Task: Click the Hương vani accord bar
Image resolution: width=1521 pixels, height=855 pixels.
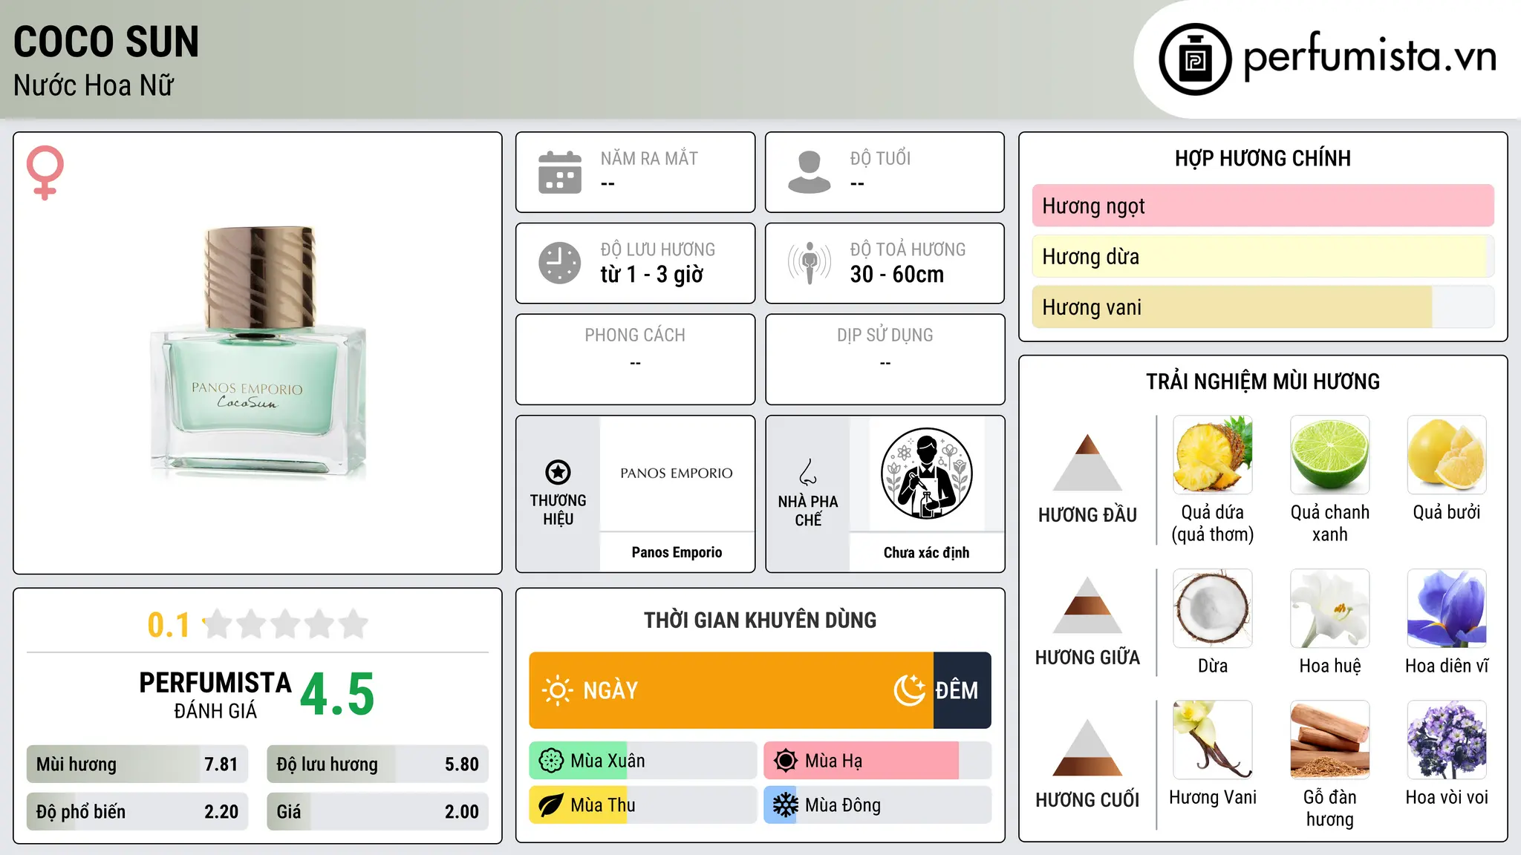Action: (1263, 307)
